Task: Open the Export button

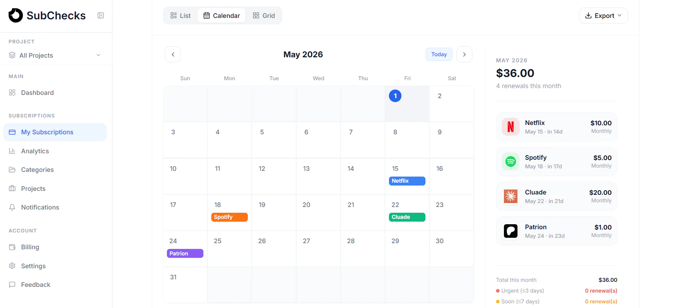Action: tap(603, 15)
